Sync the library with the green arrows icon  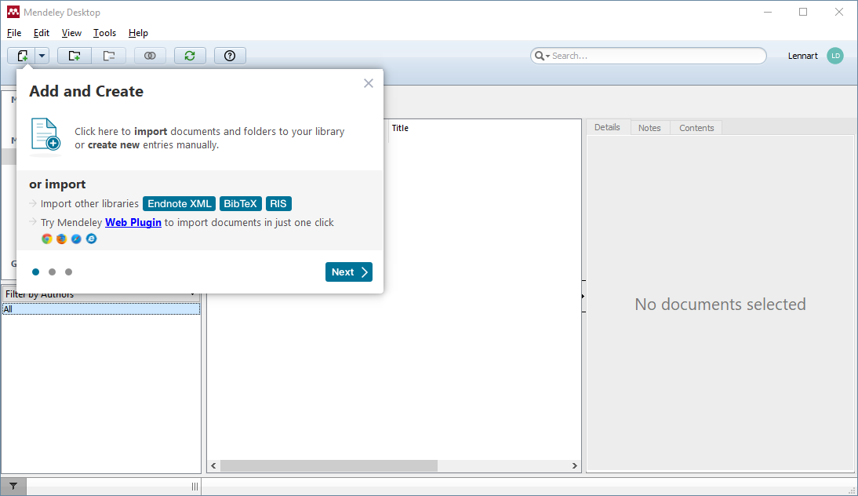190,56
